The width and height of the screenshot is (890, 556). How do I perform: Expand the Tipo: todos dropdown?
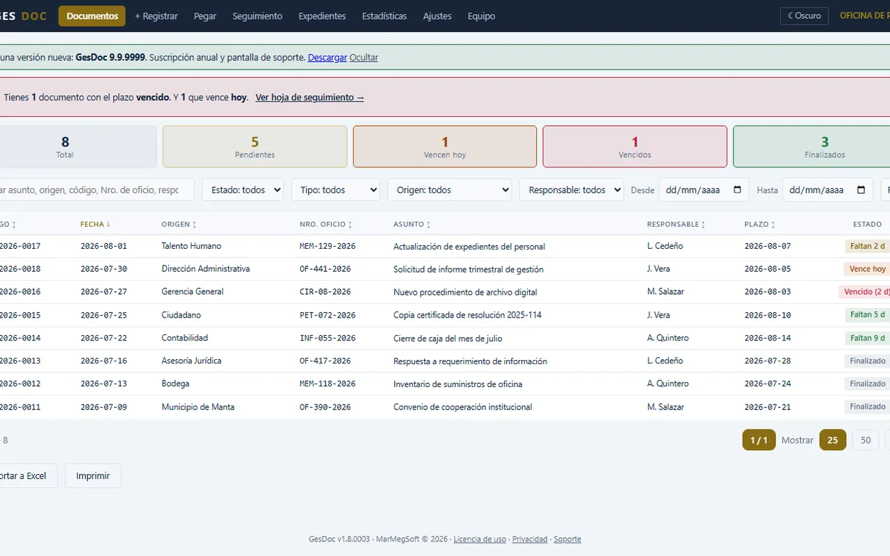335,190
